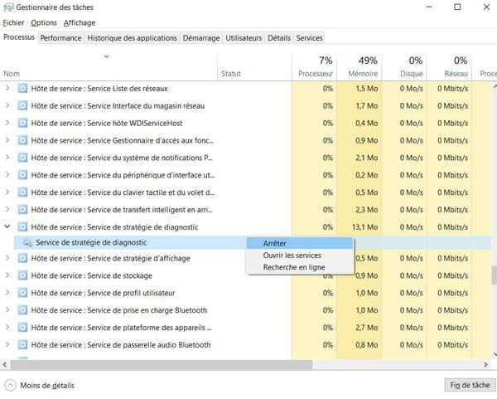Expand Service du clavier tactile row

point(7,192)
